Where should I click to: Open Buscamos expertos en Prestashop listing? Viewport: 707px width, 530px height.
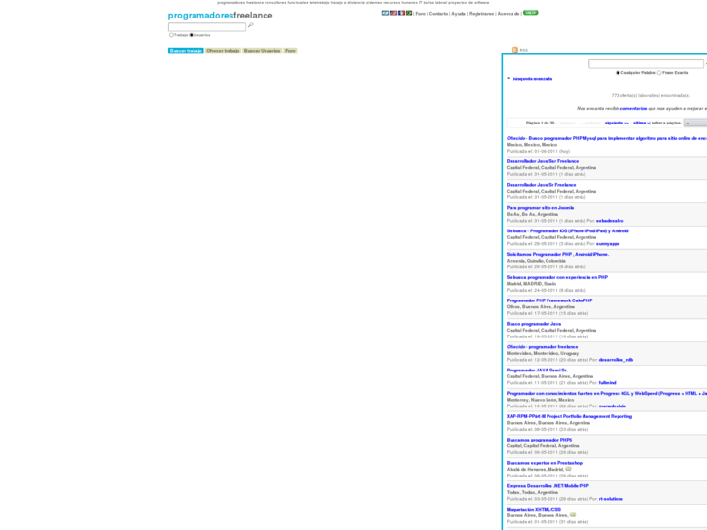click(545, 463)
